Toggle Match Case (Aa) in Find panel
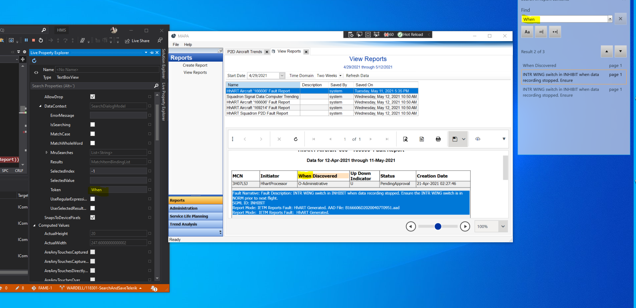 [x=527, y=32]
